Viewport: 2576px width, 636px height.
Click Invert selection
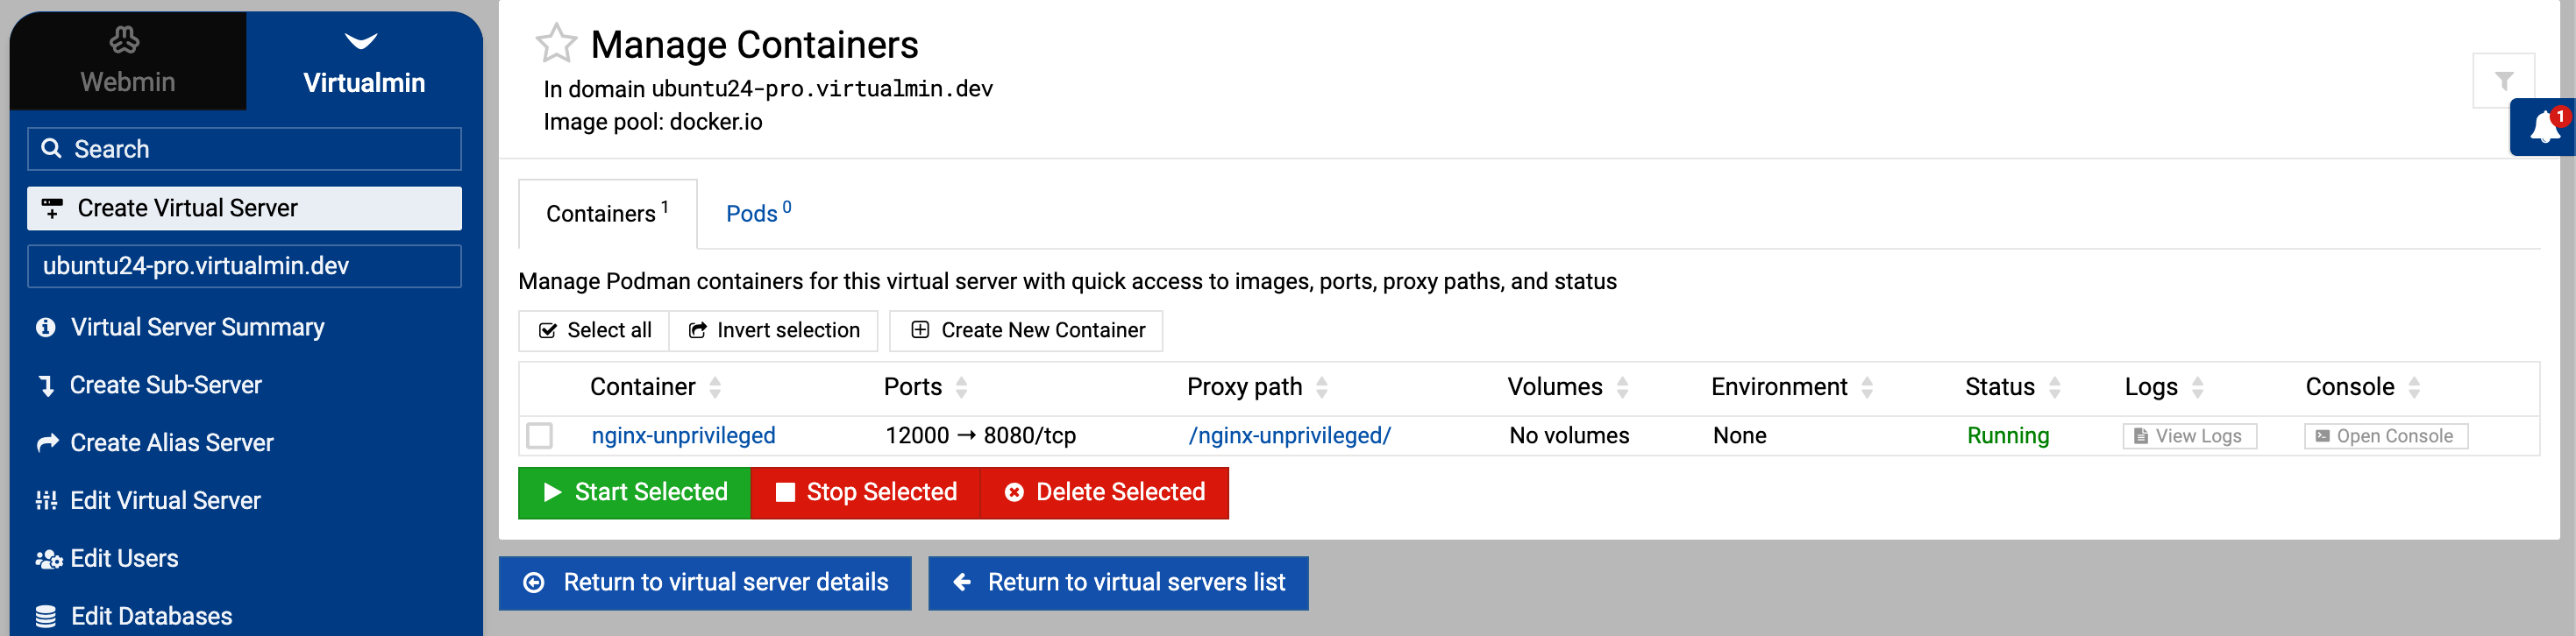pos(774,330)
